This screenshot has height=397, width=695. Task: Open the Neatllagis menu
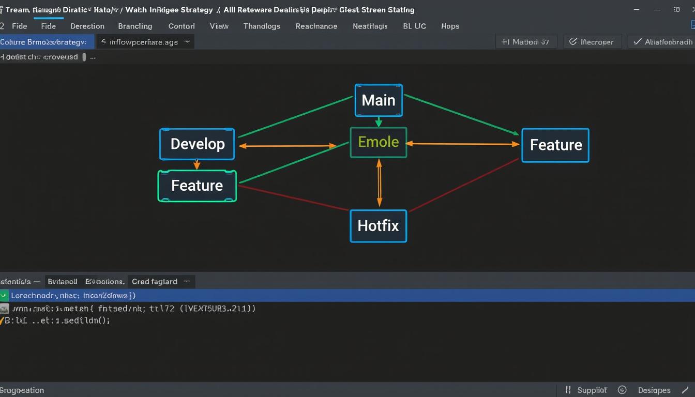pos(370,26)
